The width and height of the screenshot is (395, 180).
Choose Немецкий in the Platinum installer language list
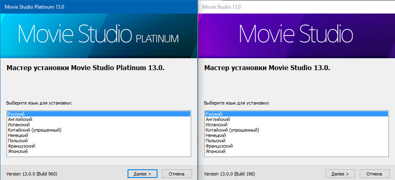click(18, 135)
